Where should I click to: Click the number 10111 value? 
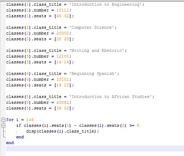point(63,10)
